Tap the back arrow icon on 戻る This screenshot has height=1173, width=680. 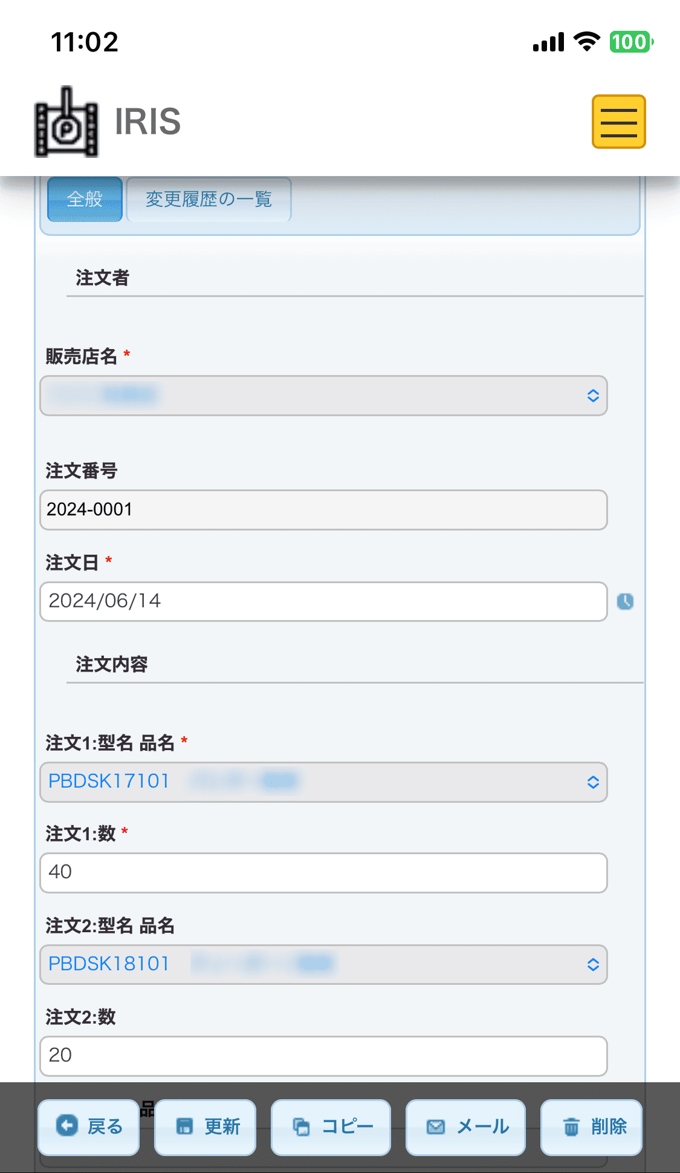coord(67,1125)
